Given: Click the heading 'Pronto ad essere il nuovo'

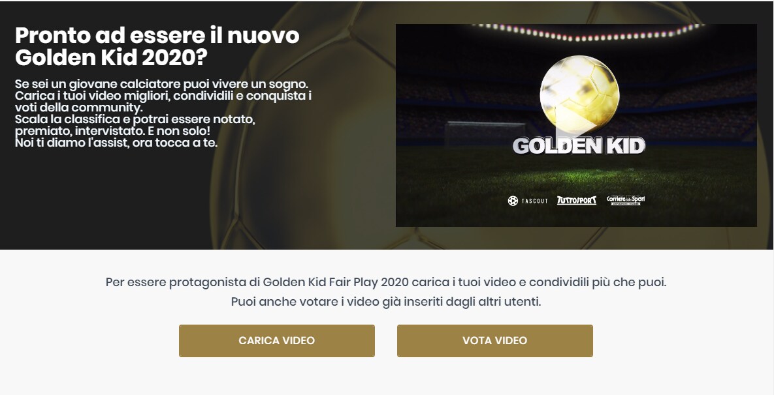Looking at the screenshot, I should coord(157,35).
